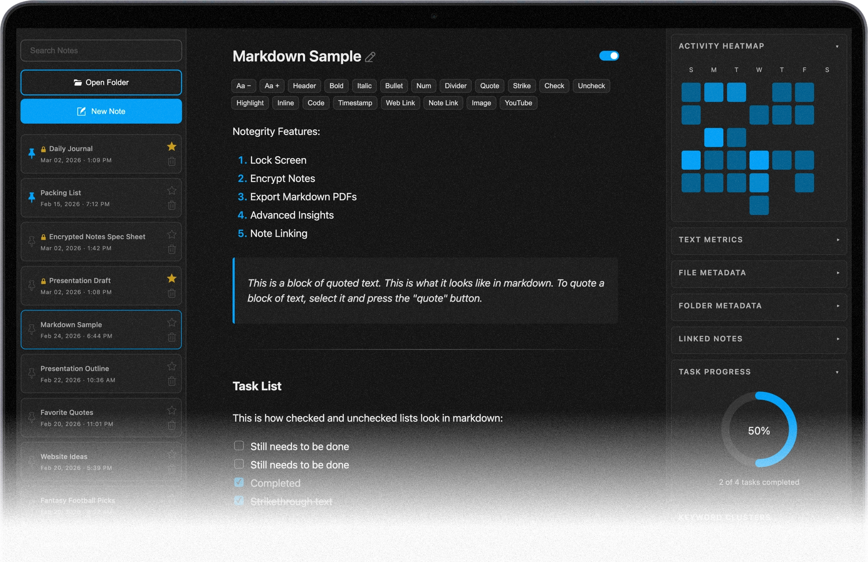Unpin the Packing List note
The image size is (868, 562).
[32, 198]
